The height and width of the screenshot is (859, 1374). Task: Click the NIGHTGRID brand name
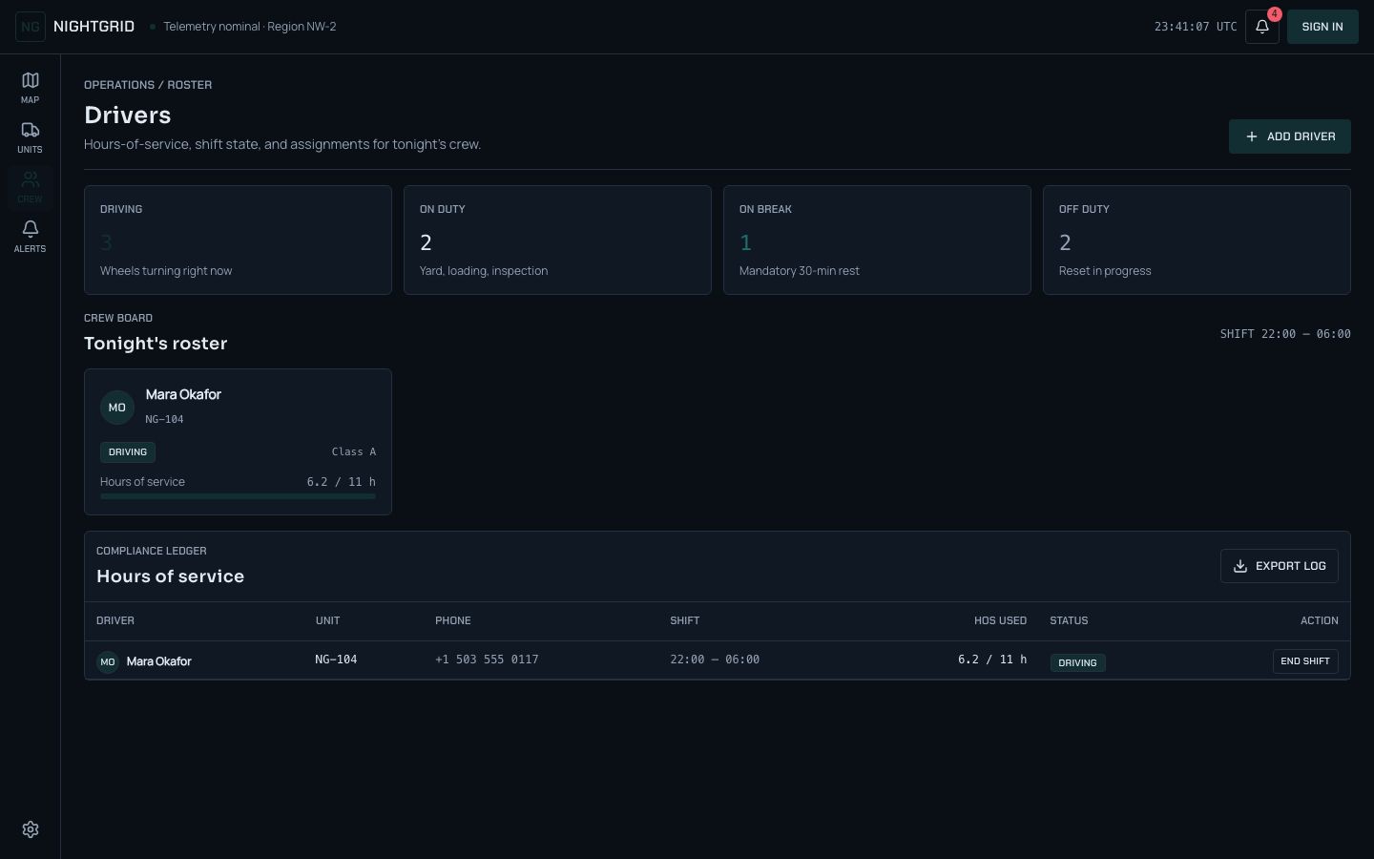click(94, 27)
